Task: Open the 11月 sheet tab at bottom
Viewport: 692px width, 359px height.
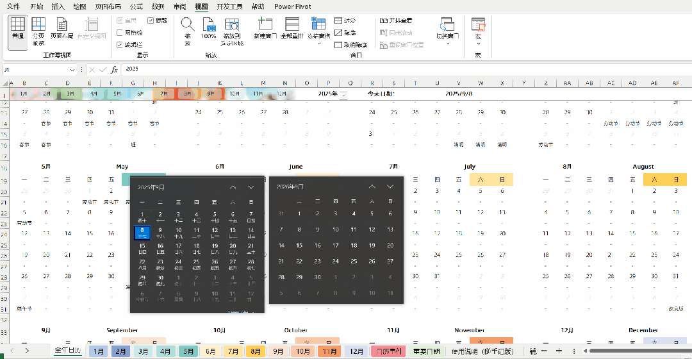Action: pyautogui.click(x=329, y=351)
